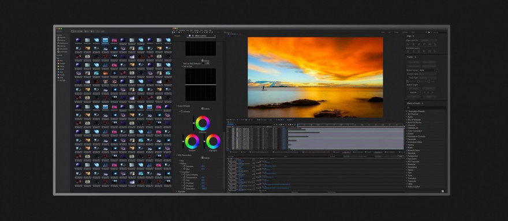The height and width of the screenshot is (221, 508).
Task: Open the Effects & Presets panel tab
Action: [x=414, y=103]
